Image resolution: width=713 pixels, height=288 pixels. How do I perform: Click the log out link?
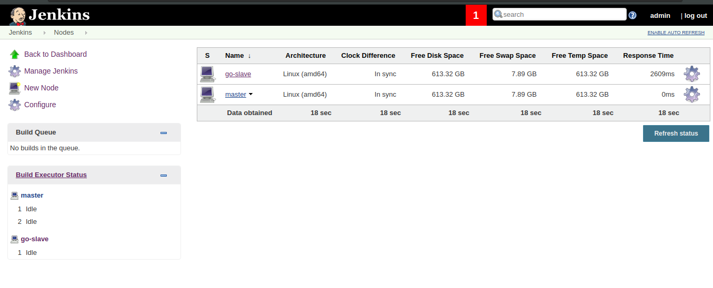pos(696,16)
